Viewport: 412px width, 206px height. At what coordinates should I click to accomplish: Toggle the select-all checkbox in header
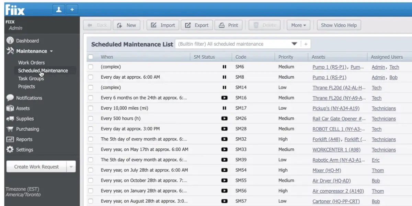coord(91,57)
